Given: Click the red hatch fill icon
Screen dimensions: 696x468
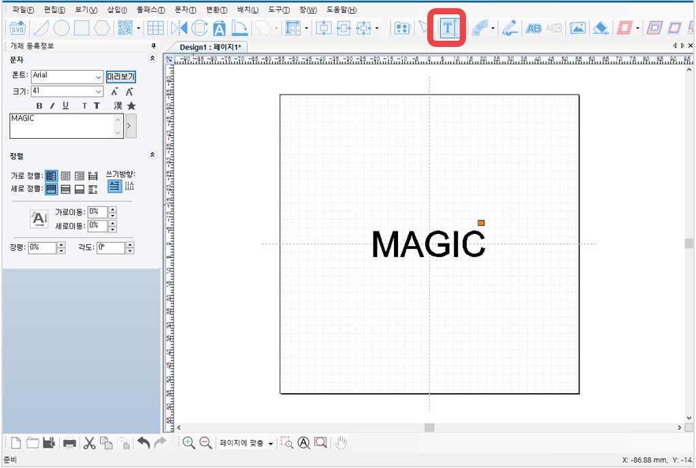Looking at the screenshot, I should (624, 28).
